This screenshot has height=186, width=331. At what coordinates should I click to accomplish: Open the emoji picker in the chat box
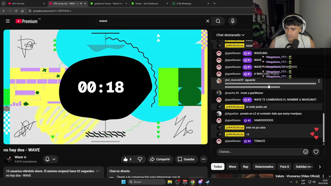click(306, 152)
